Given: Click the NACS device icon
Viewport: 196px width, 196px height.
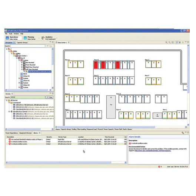Looking at the screenshot, I should coord(21,74).
